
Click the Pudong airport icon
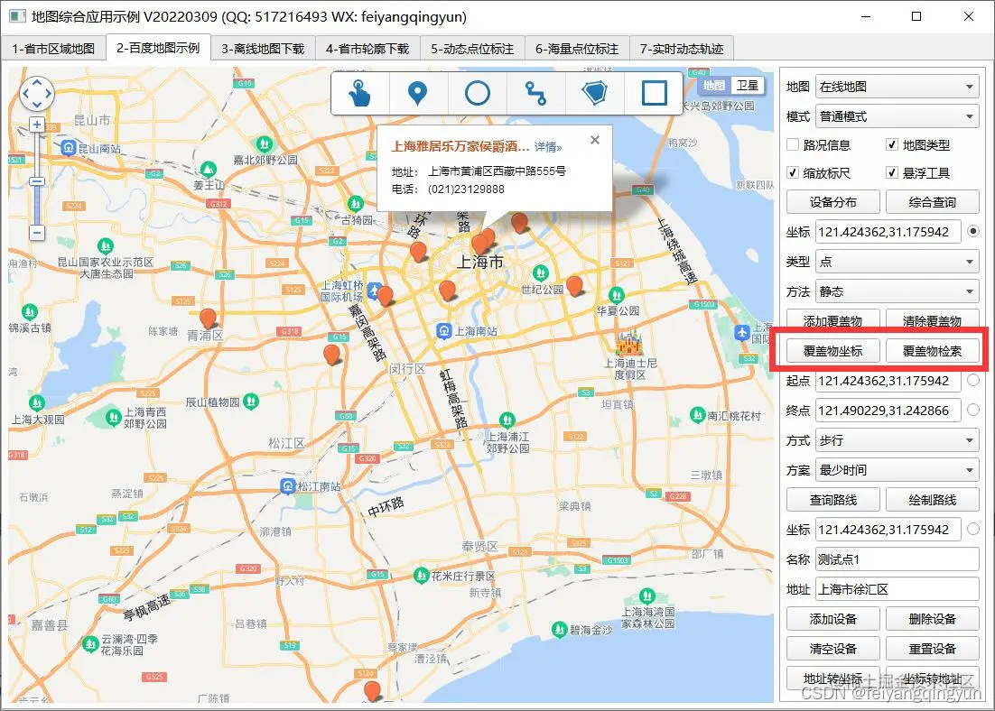pyautogui.click(x=742, y=332)
